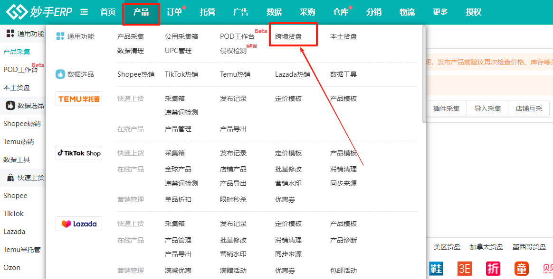The height and width of the screenshot is (279, 553).
Task: Open 单品折扣 under TikTok 营销管理
Action: (x=178, y=200)
